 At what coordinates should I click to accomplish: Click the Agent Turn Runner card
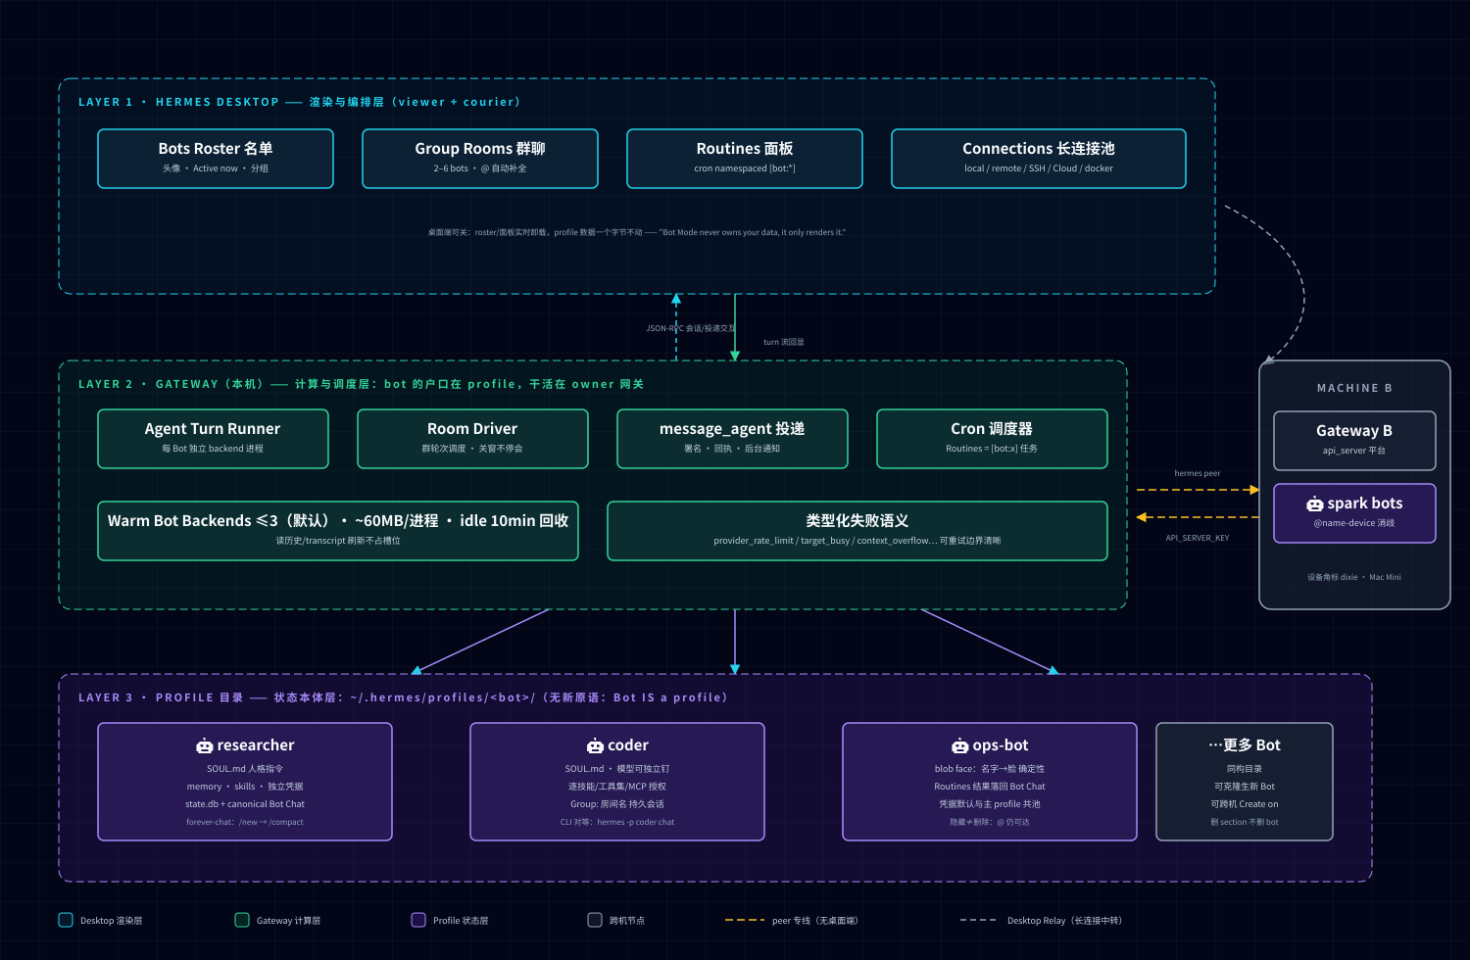213,439
